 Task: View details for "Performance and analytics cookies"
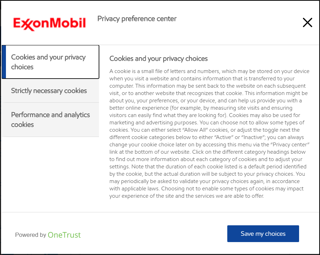[x=51, y=119]
